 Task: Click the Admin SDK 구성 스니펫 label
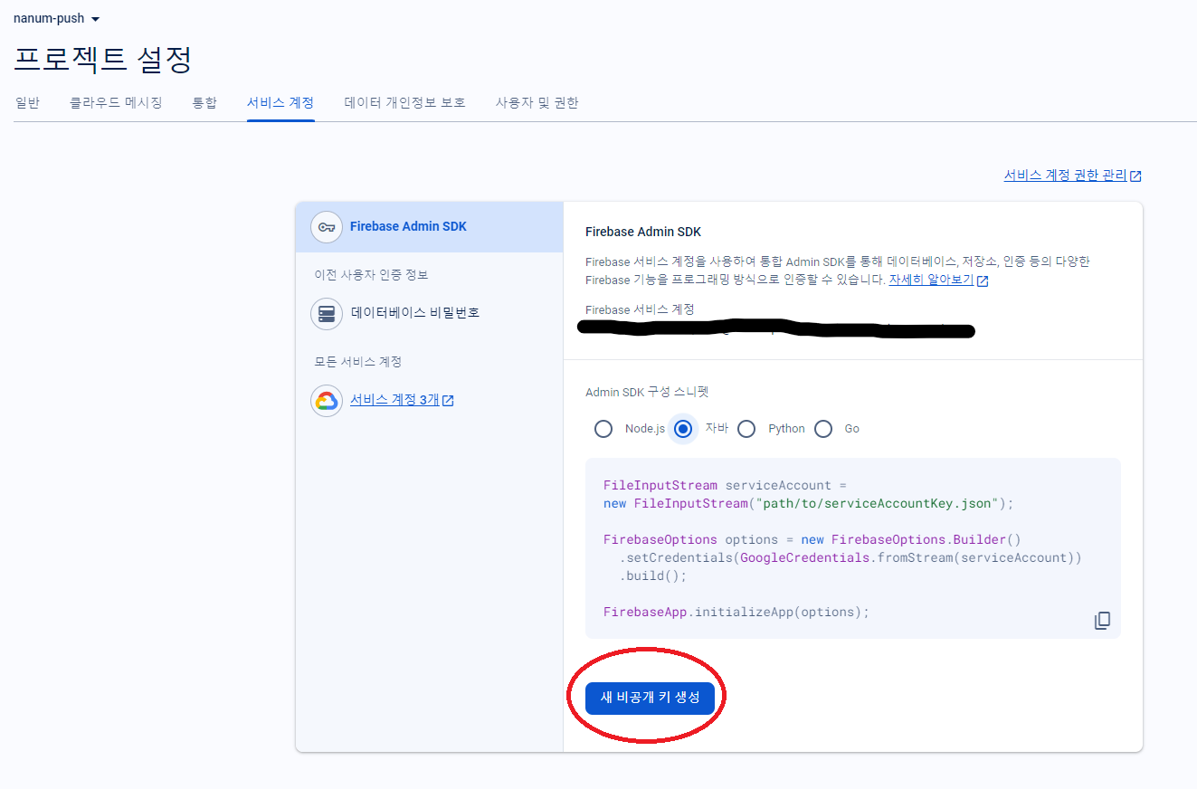[647, 392]
